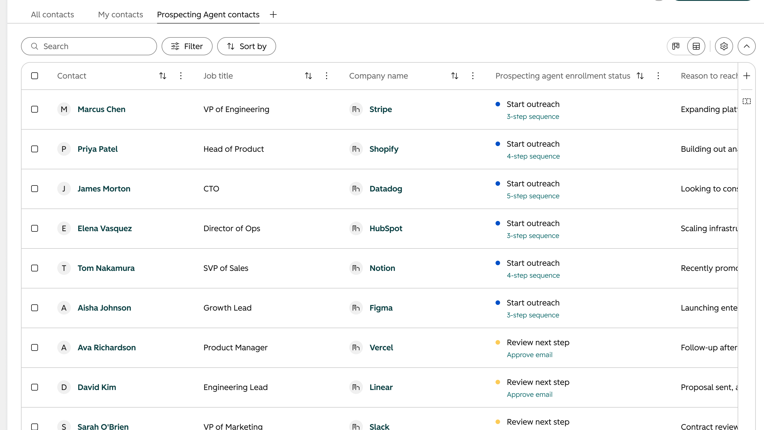This screenshot has height=430, width=764.
Task: Click 'VP of Engineering' job title cell
Action: click(236, 109)
